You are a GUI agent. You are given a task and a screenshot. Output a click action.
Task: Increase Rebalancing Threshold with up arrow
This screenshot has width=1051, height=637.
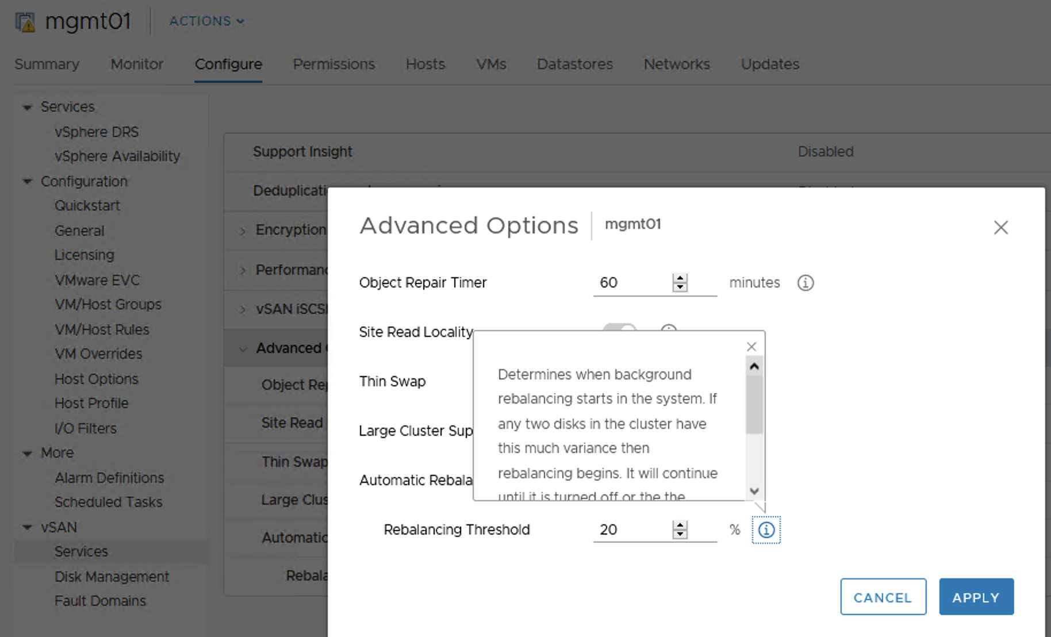[680, 525]
